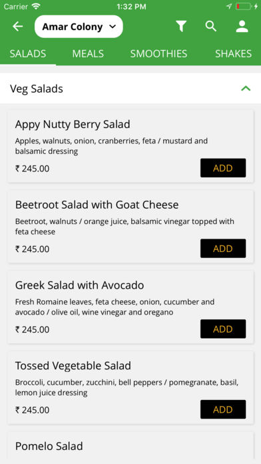Screen dimensions: 261x464
Task: Select the SALADS tab
Action: [x=28, y=54]
